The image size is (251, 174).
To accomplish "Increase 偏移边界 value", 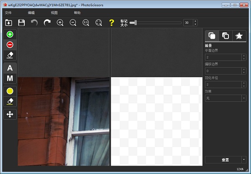I will [x=244, y=69].
